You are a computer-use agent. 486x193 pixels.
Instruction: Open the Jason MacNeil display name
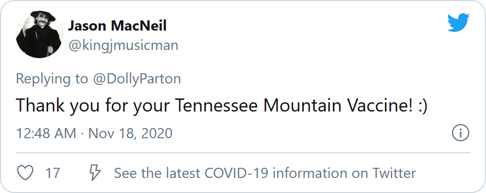(117, 26)
